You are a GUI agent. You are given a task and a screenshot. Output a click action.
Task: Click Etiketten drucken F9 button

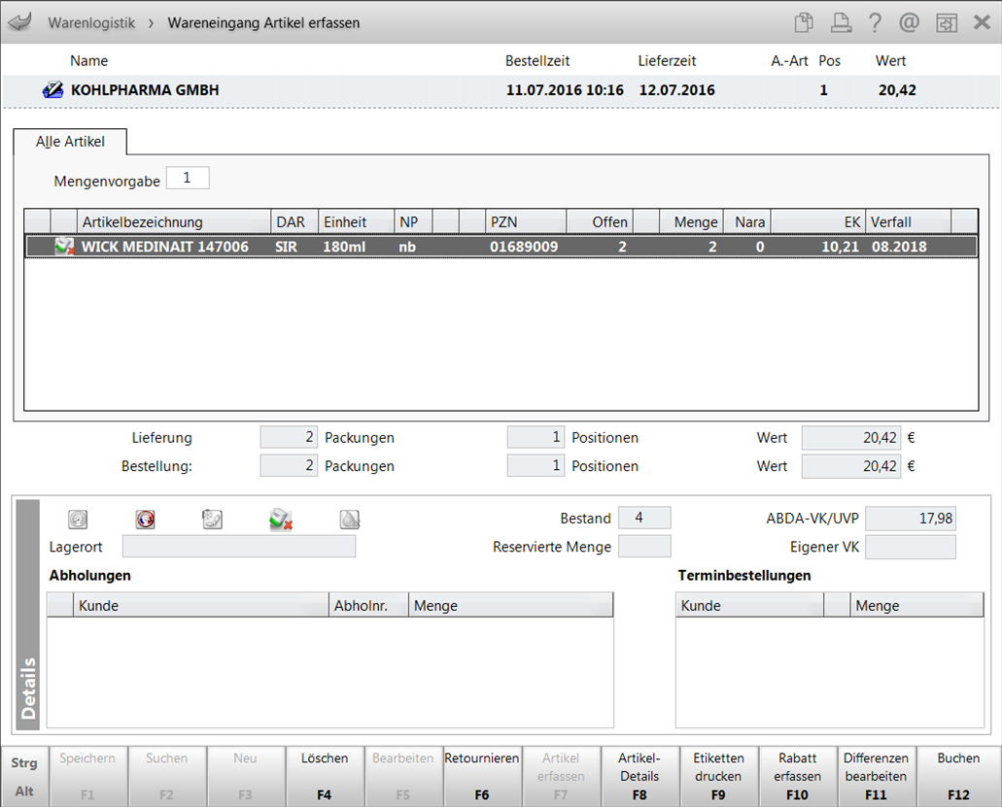point(718,776)
